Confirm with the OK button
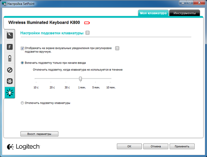 (x=129, y=146)
